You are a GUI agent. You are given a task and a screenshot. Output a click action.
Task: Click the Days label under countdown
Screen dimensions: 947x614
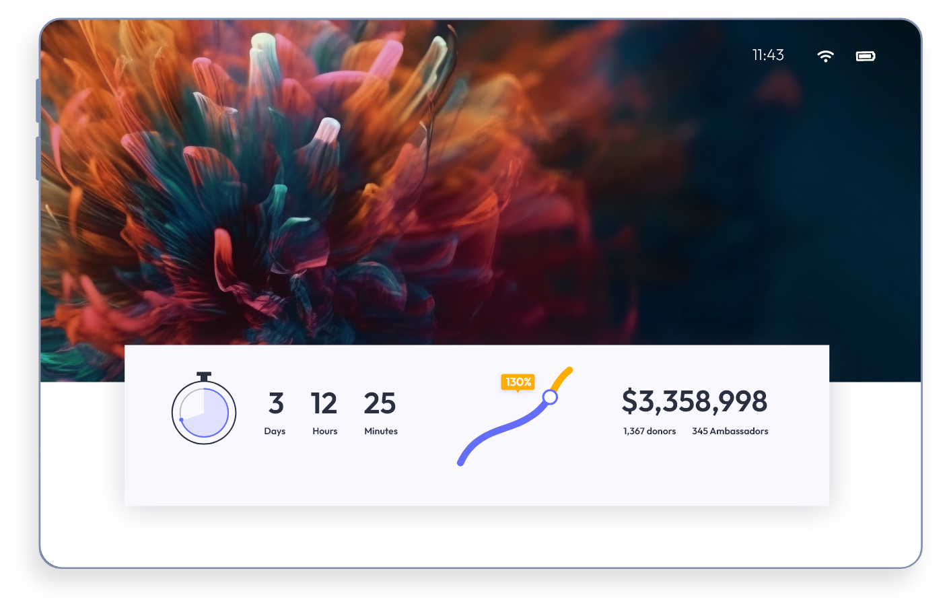pos(275,431)
